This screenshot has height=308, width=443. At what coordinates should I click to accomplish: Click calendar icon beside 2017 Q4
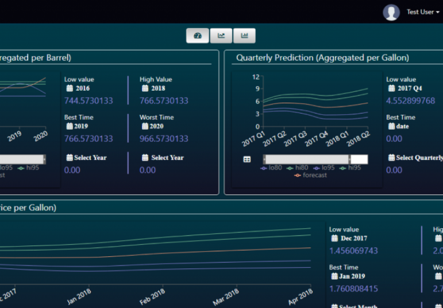391,89
